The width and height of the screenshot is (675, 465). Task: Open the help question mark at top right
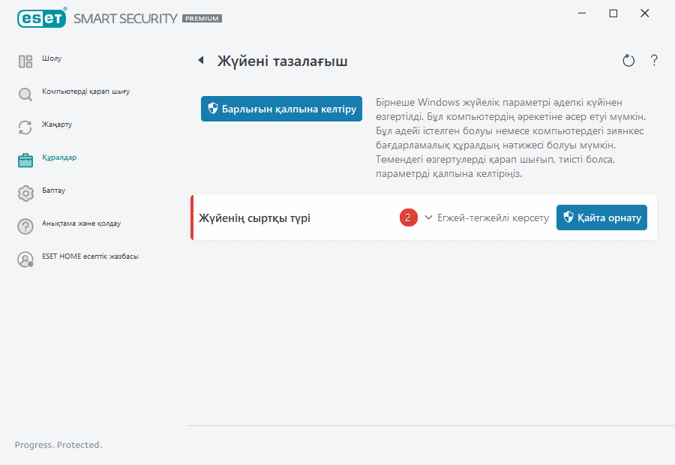(653, 61)
